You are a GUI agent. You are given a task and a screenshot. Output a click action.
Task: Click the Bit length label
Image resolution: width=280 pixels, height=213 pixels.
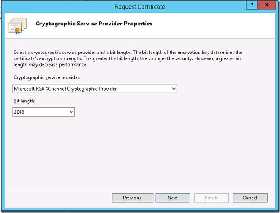(24, 101)
